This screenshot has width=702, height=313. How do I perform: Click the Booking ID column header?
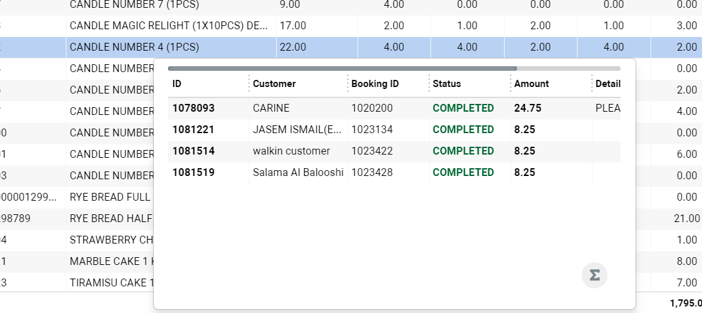(x=375, y=84)
